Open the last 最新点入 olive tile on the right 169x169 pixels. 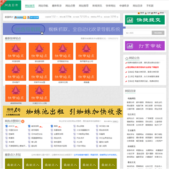[x=108, y=164]
